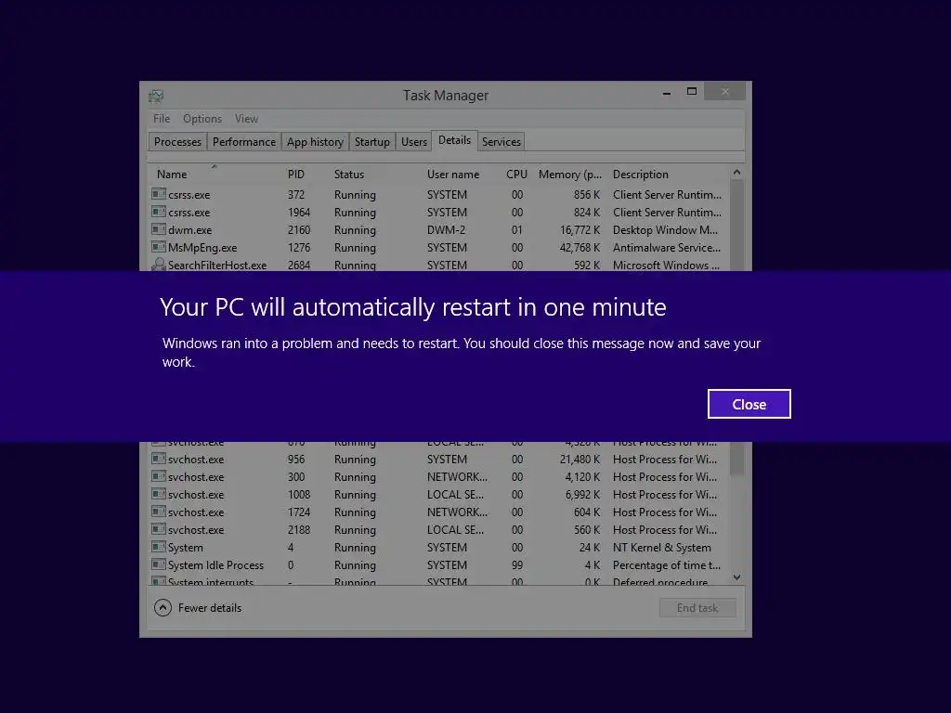Sort by the PID column header
The image size is (951, 713).
(296, 174)
